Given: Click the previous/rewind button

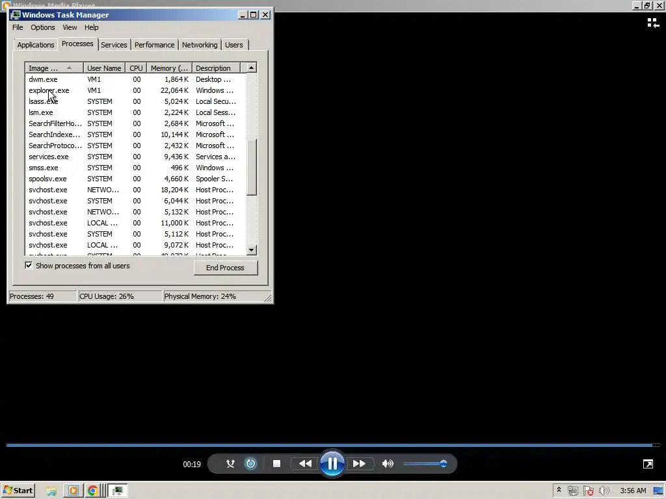Looking at the screenshot, I should [305, 463].
